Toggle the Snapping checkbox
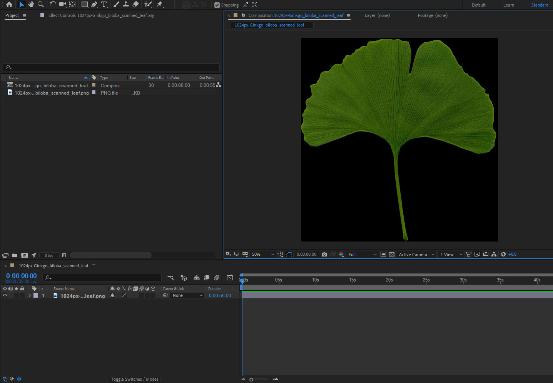This screenshot has height=383, width=553. pyautogui.click(x=217, y=5)
